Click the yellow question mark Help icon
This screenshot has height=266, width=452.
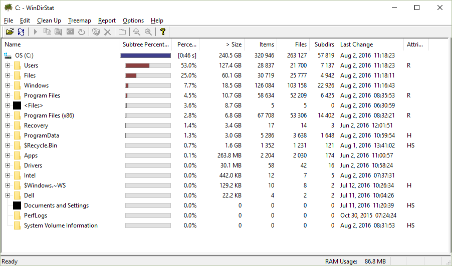tap(162, 31)
